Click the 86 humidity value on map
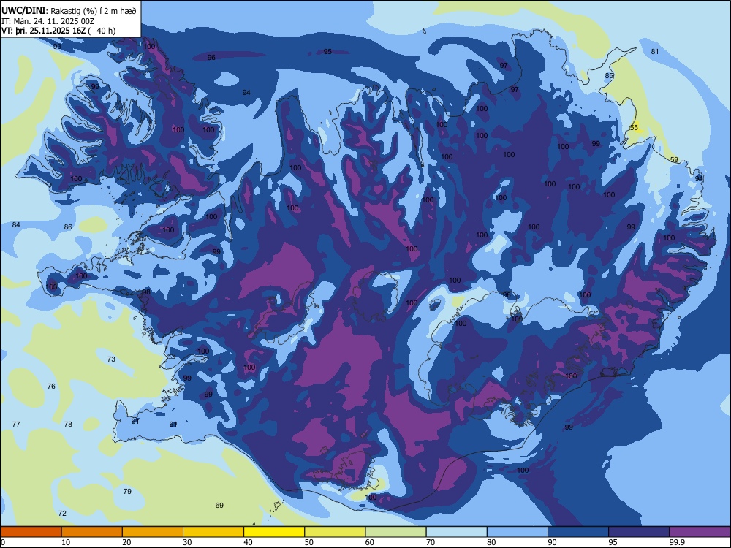 click(68, 227)
